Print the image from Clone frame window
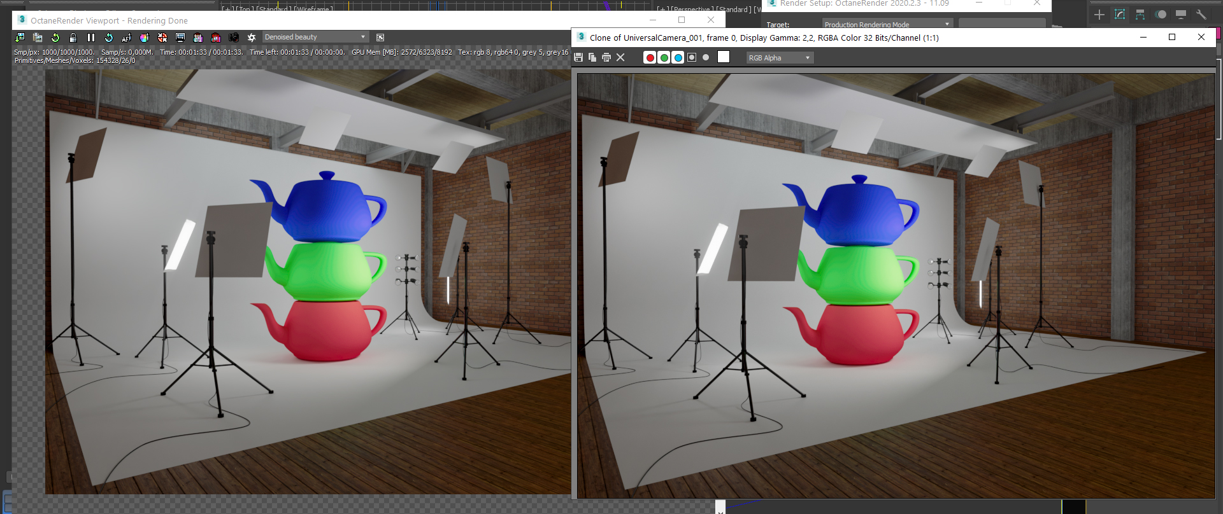1223x514 pixels. (606, 57)
